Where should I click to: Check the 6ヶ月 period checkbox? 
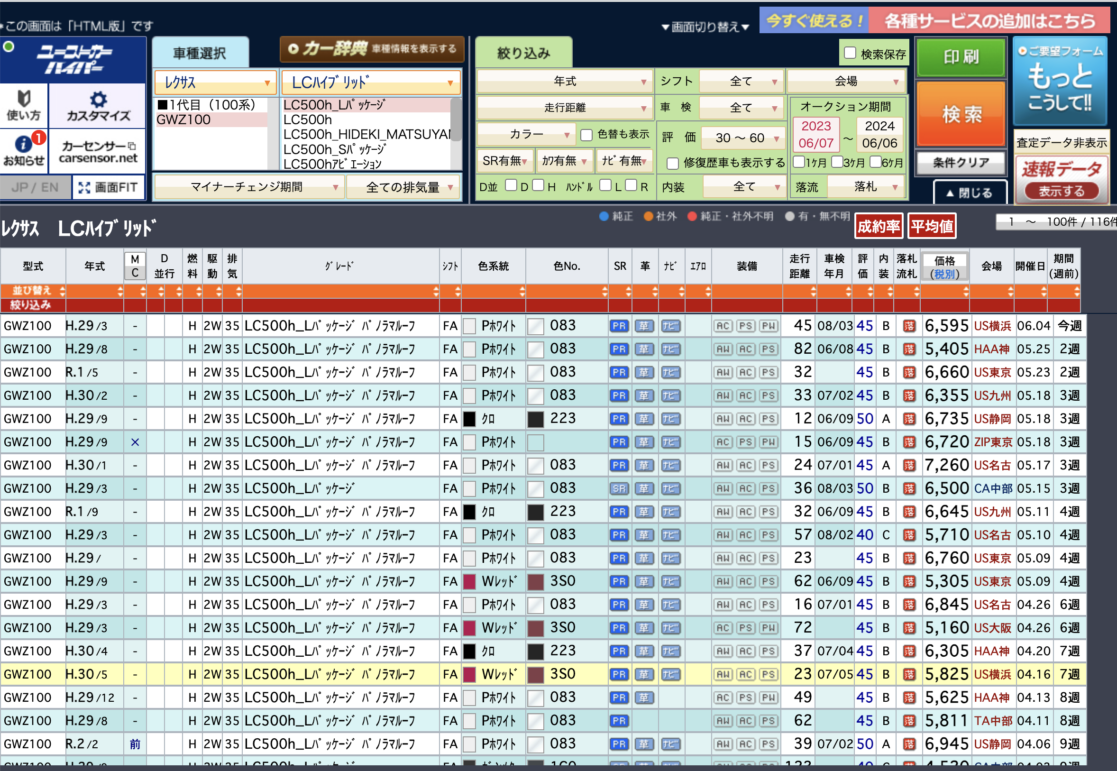875,161
